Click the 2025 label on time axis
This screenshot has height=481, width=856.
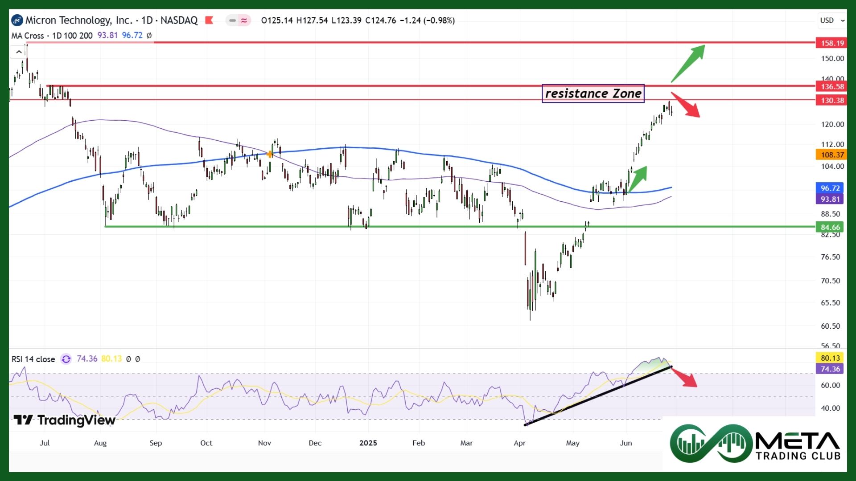click(x=368, y=443)
